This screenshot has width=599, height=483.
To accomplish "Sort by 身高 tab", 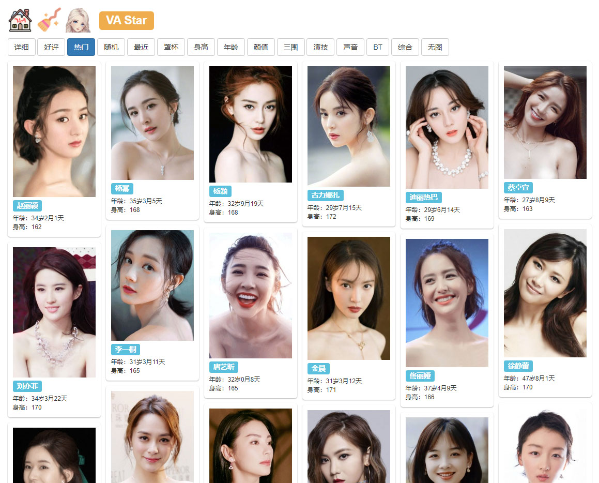I will 201,47.
